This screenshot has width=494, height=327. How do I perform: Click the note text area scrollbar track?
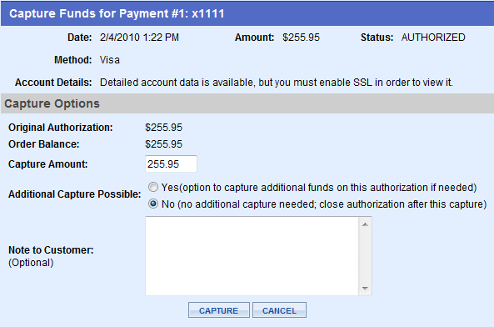coord(365,256)
